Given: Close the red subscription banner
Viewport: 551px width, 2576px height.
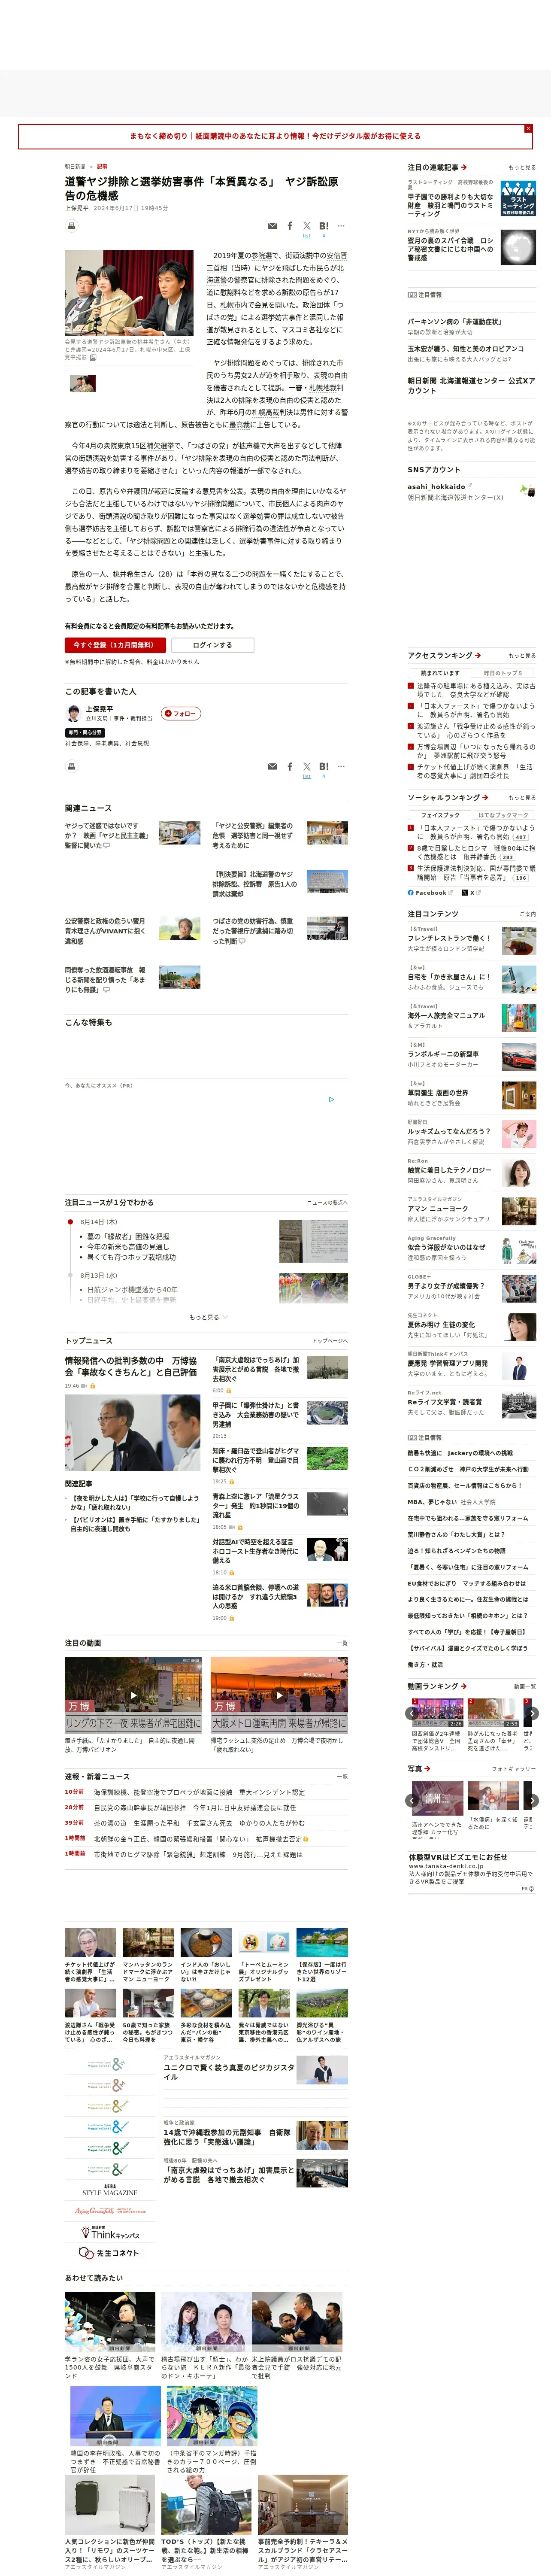Looking at the screenshot, I should [528, 129].
